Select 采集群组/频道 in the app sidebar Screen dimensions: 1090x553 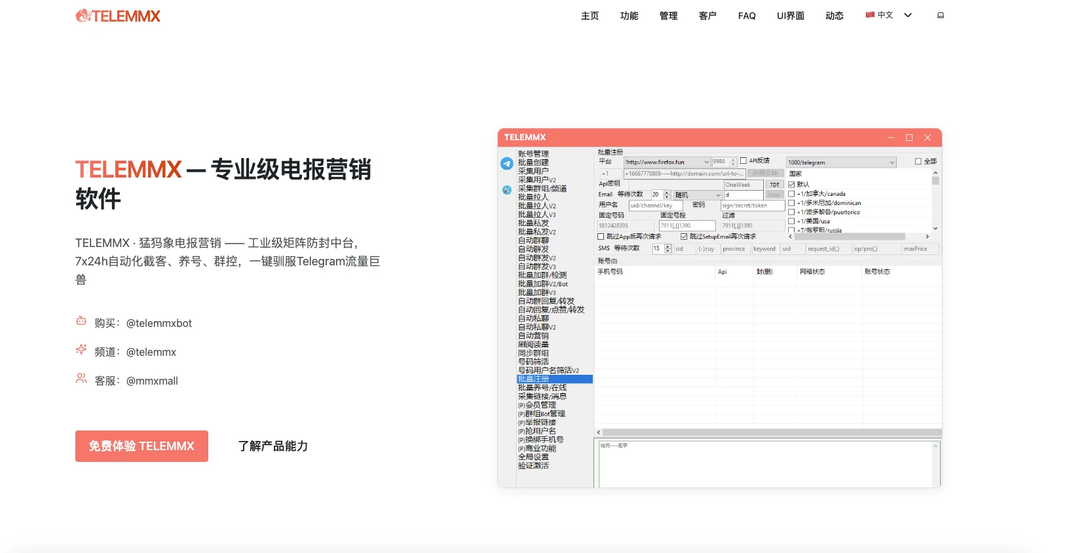tap(542, 189)
